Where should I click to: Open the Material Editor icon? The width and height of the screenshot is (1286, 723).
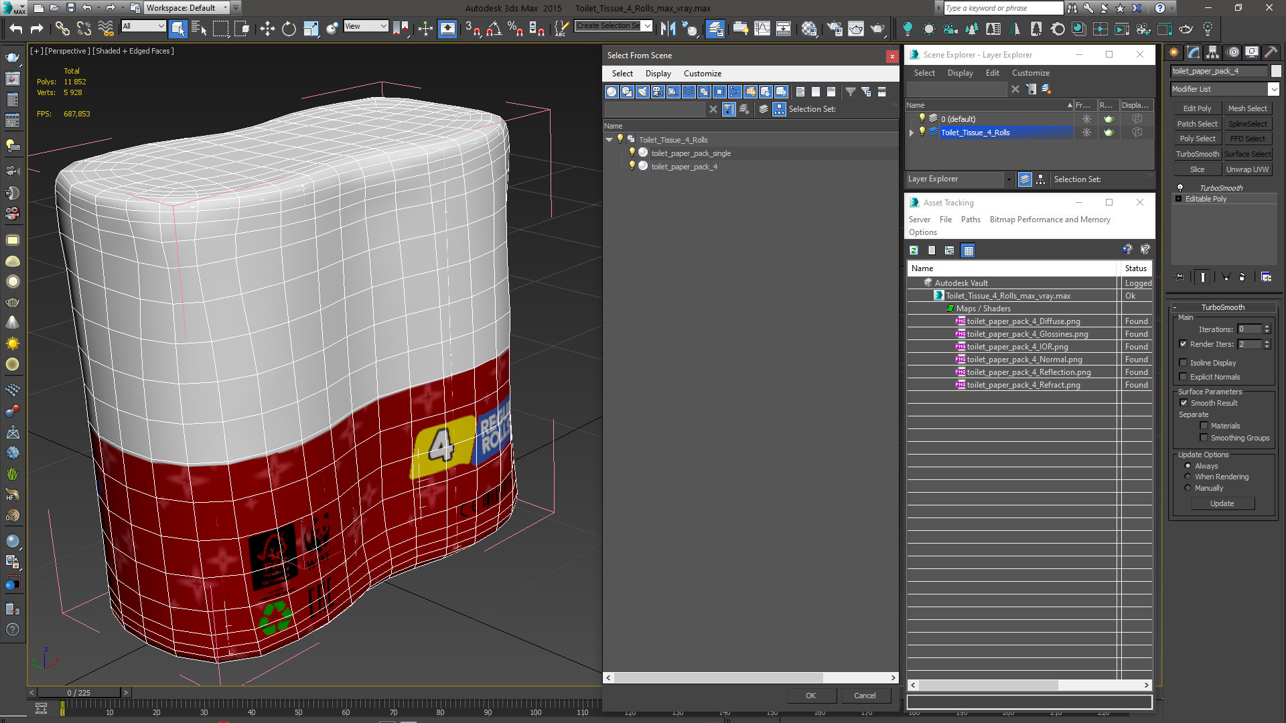[x=809, y=29]
